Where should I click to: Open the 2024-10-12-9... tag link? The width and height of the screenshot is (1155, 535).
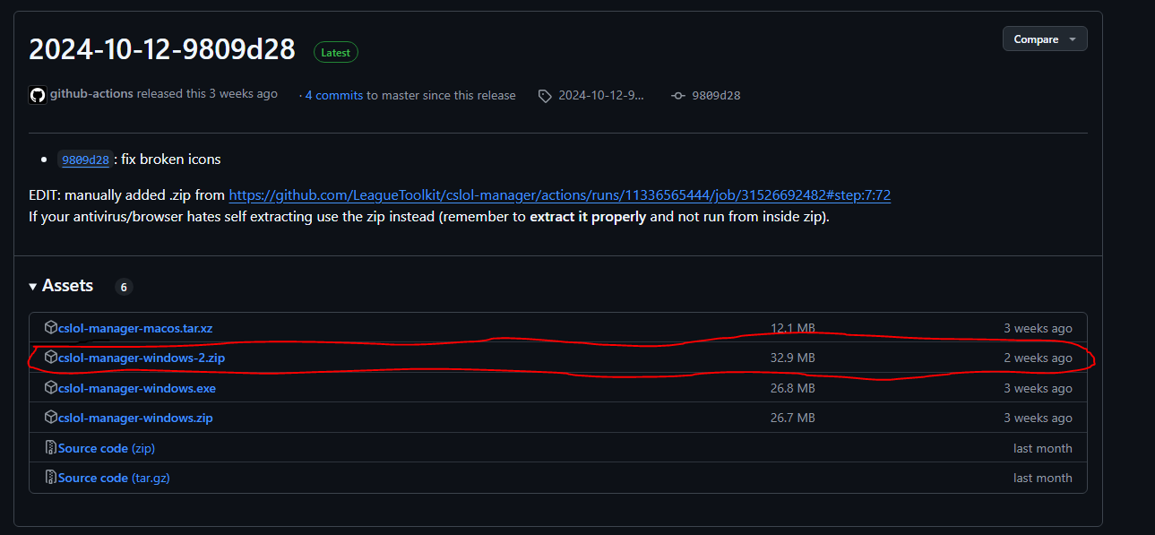pos(601,95)
